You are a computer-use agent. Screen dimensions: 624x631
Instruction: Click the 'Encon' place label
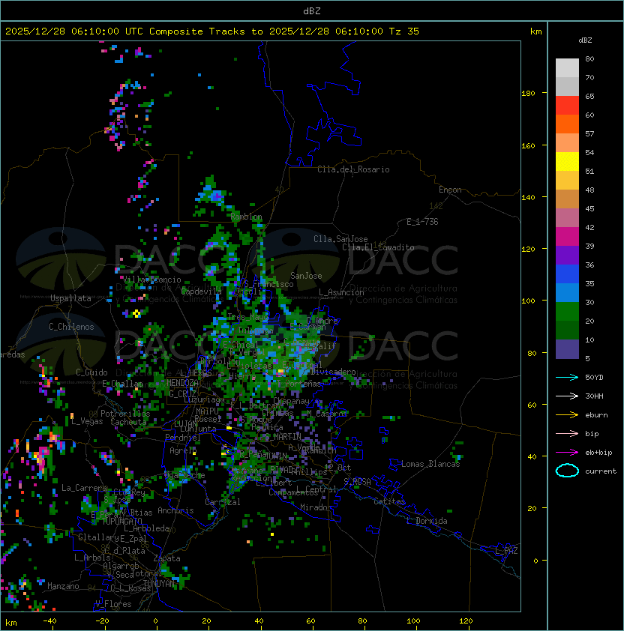pyautogui.click(x=450, y=190)
